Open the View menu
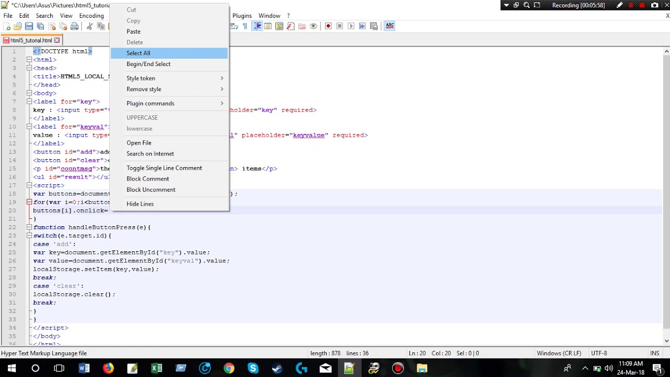The image size is (670, 377). point(66,16)
